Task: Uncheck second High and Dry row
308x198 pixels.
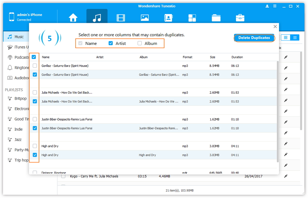Action: (35, 155)
